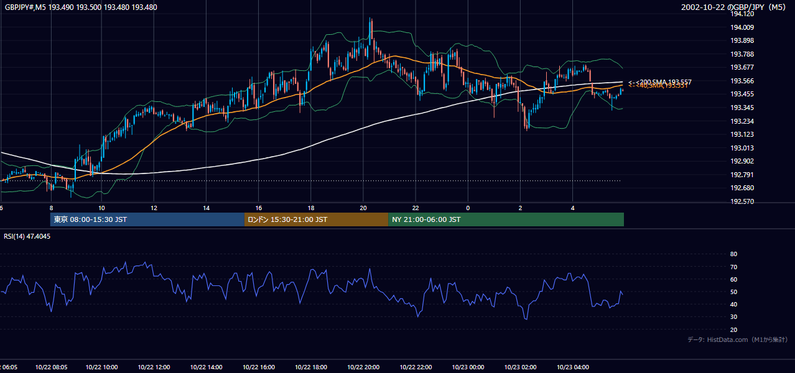Click the price axis value 192.570
This screenshot has height=373, width=795.
(x=743, y=201)
